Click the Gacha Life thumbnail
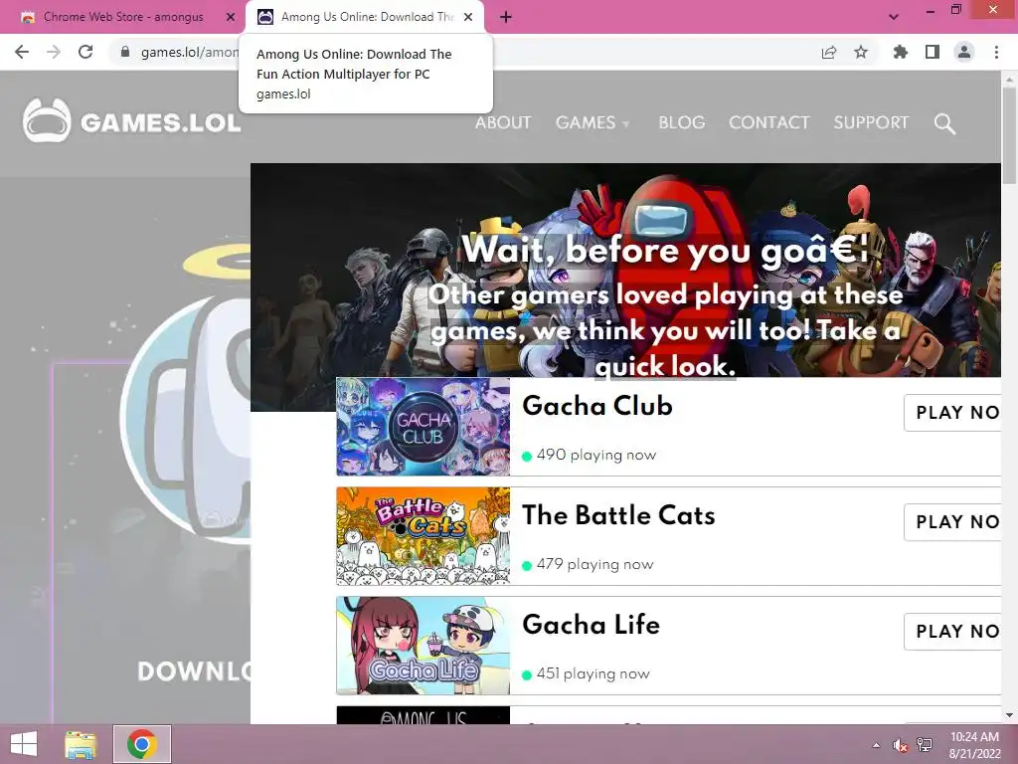 (x=424, y=645)
